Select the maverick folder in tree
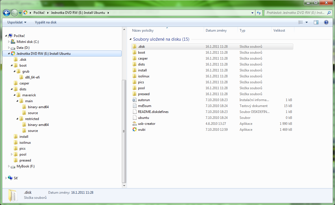The width and height of the screenshot is (335, 205). [x=29, y=95]
